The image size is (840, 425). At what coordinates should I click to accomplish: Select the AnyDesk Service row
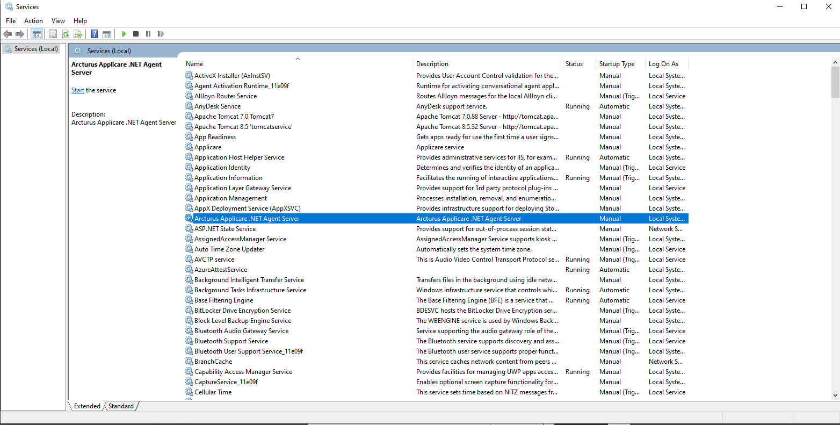[x=218, y=106]
